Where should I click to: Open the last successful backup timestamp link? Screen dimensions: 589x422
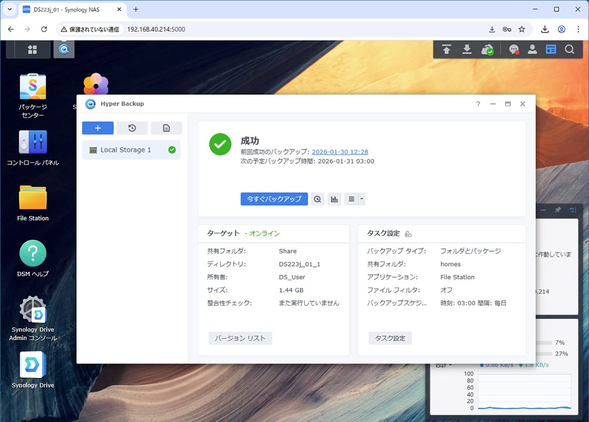pos(340,152)
